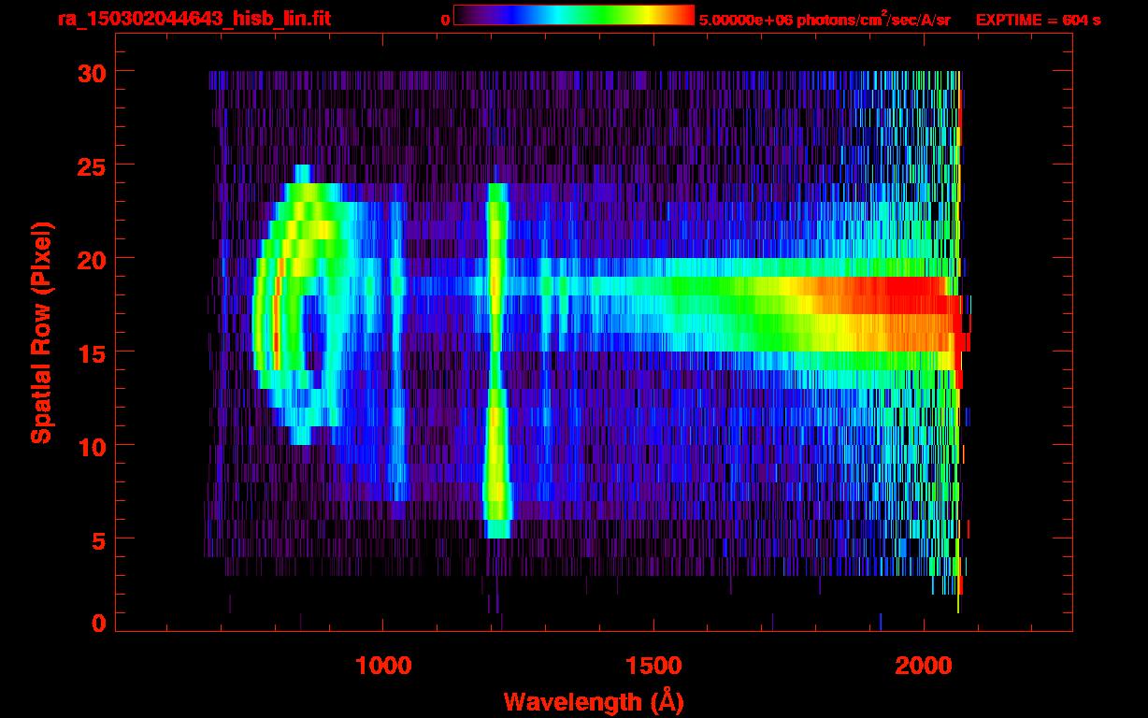The width and height of the screenshot is (1148, 718).
Task: Click the Spatial Row (Pixel) axis title
Action: point(42,332)
